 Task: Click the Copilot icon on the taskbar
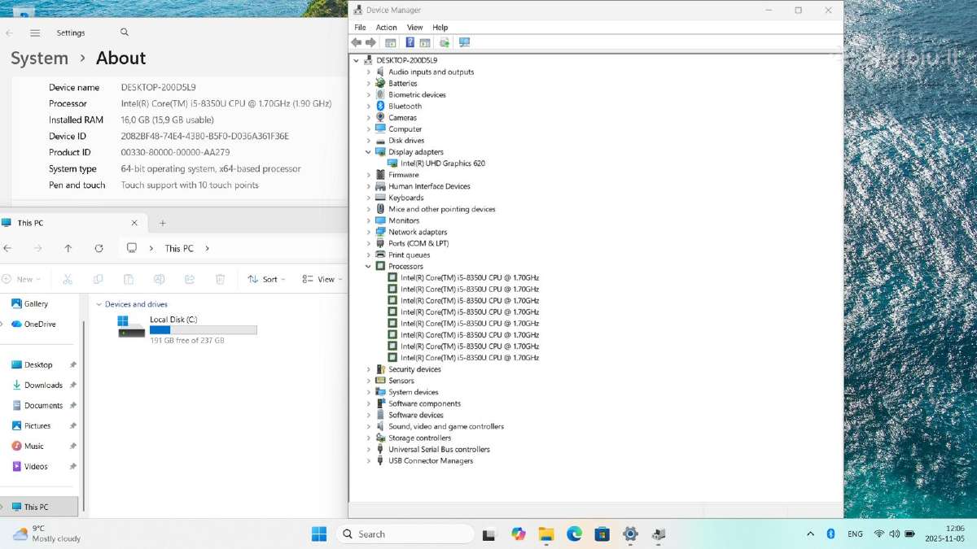(x=519, y=534)
